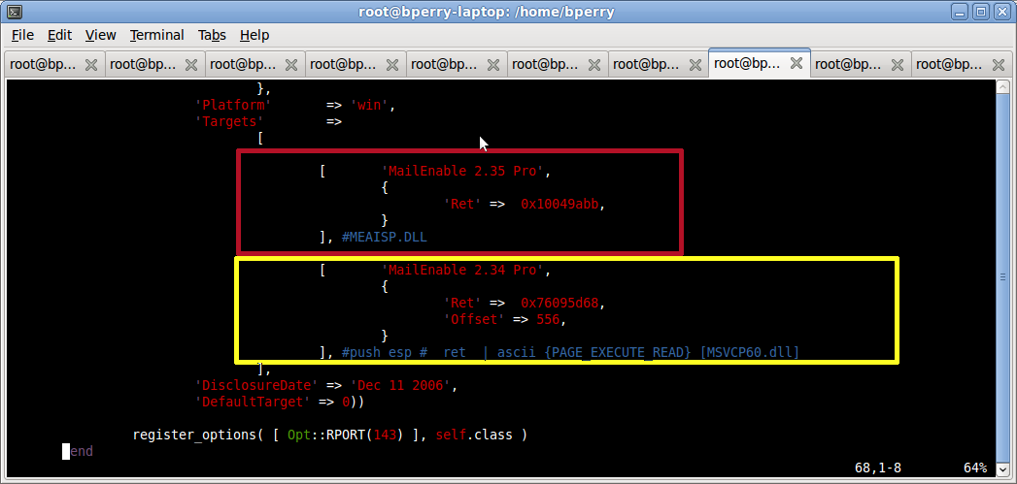Open the View menu

click(100, 35)
